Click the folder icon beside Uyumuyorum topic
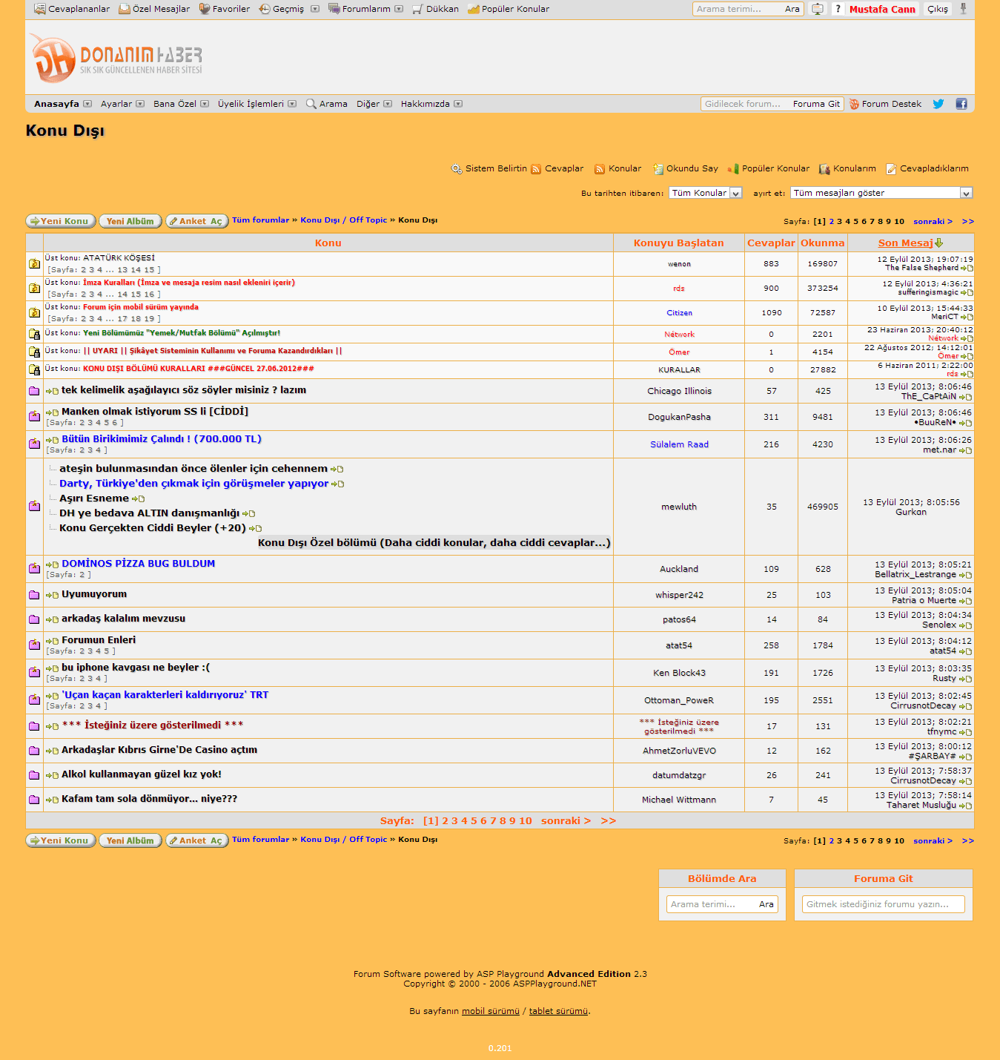Screen dimensions: 1000x1060 tap(34, 595)
